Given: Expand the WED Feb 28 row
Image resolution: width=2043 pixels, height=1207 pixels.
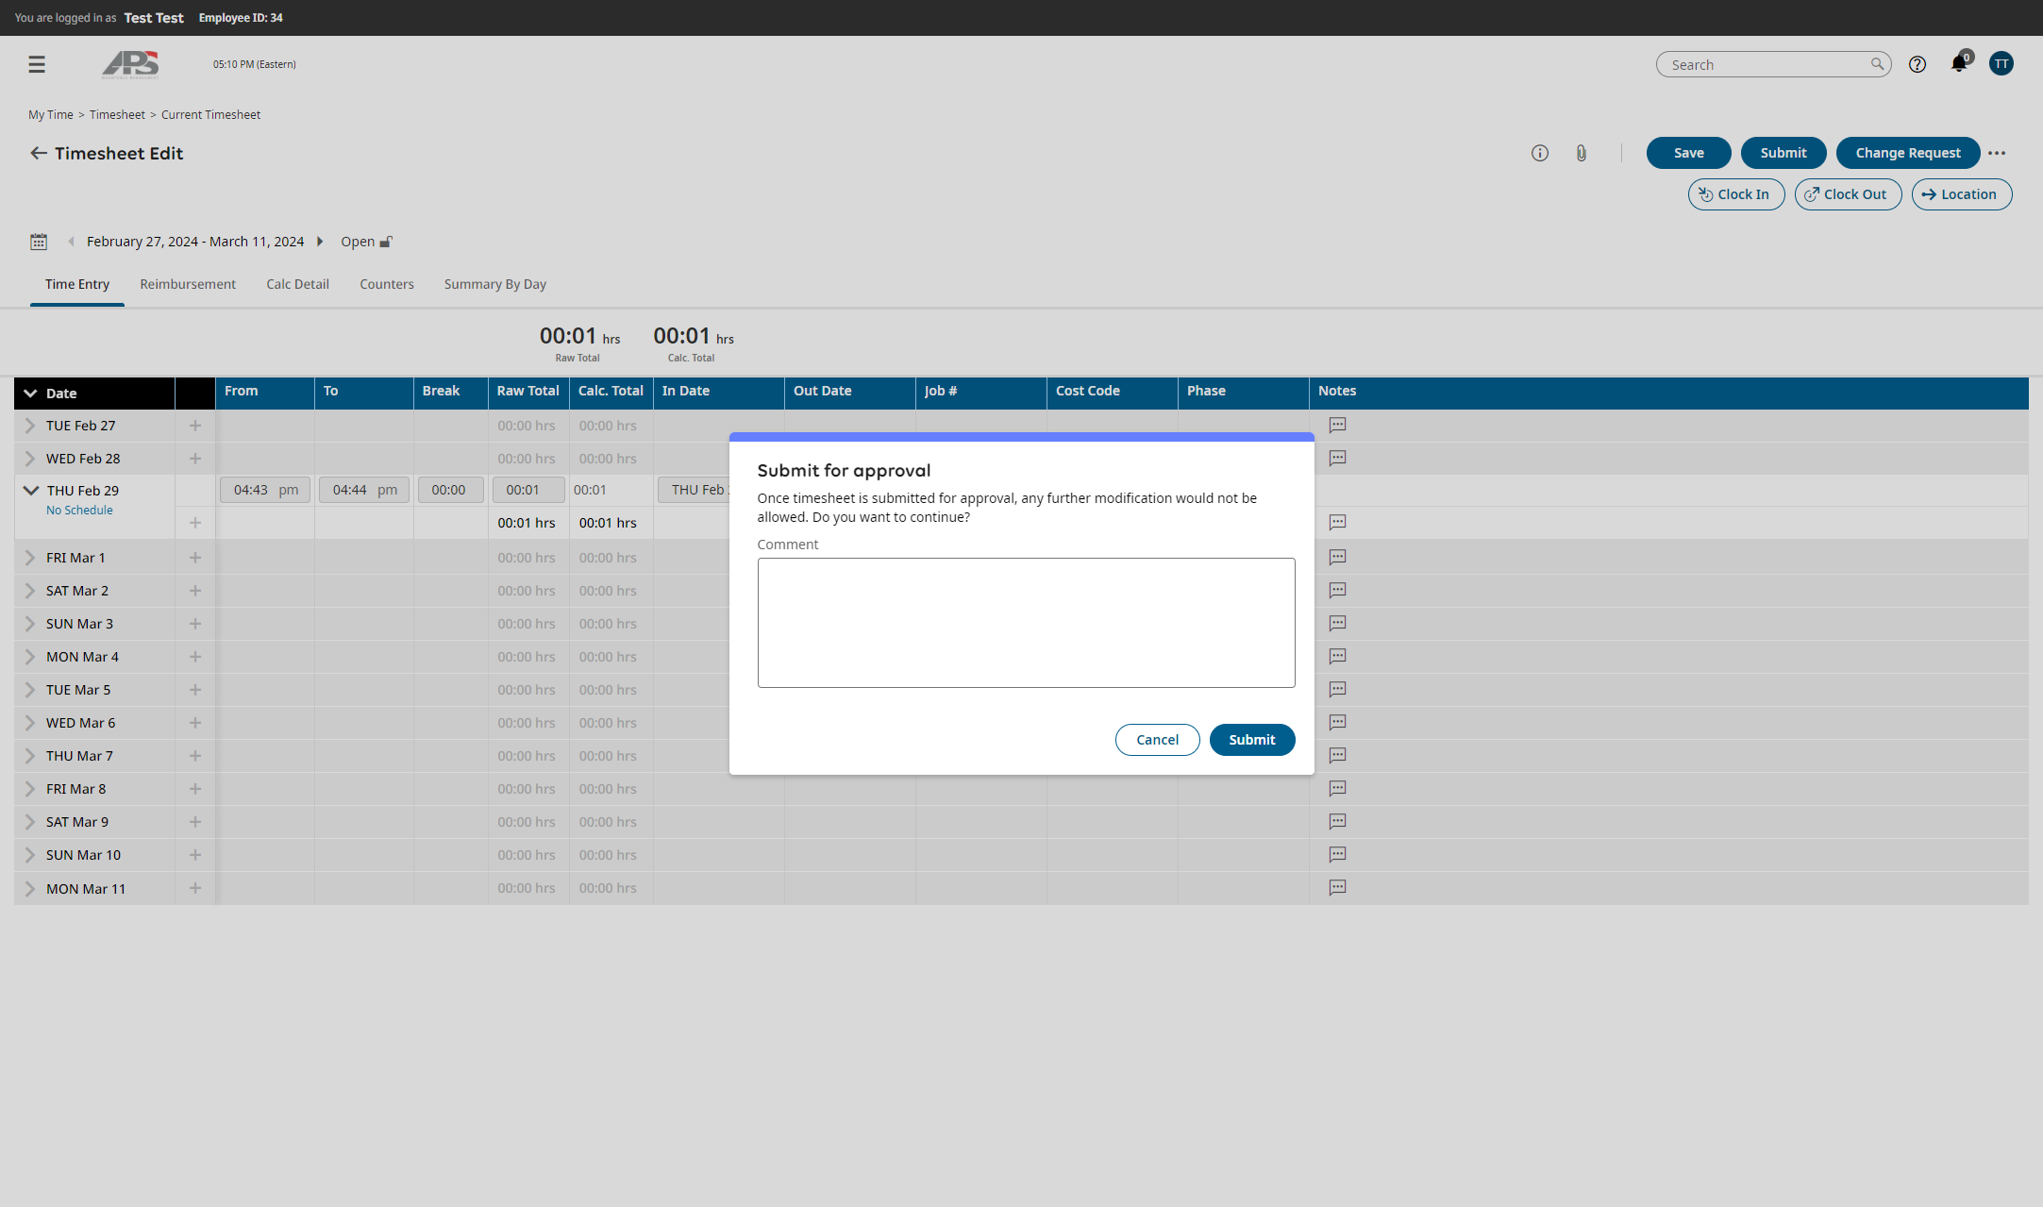Looking at the screenshot, I should (x=29, y=459).
